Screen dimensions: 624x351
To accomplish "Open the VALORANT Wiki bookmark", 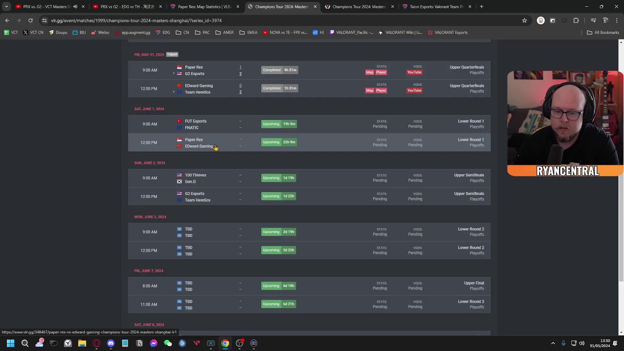I will [x=400, y=33].
